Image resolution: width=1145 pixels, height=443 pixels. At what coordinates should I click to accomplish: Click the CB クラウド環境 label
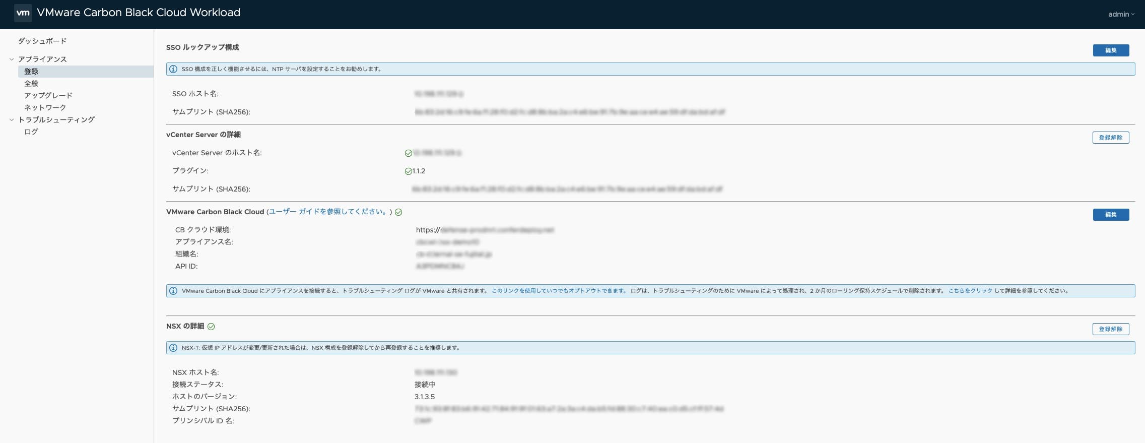(203, 230)
